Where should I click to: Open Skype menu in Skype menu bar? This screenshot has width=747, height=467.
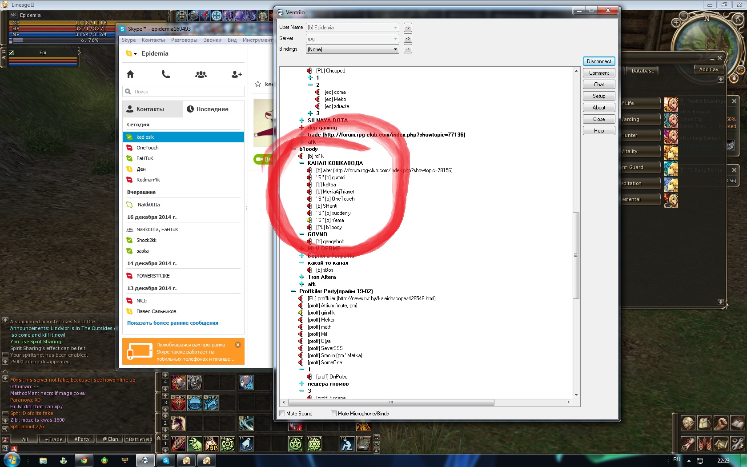pos(129,40)
